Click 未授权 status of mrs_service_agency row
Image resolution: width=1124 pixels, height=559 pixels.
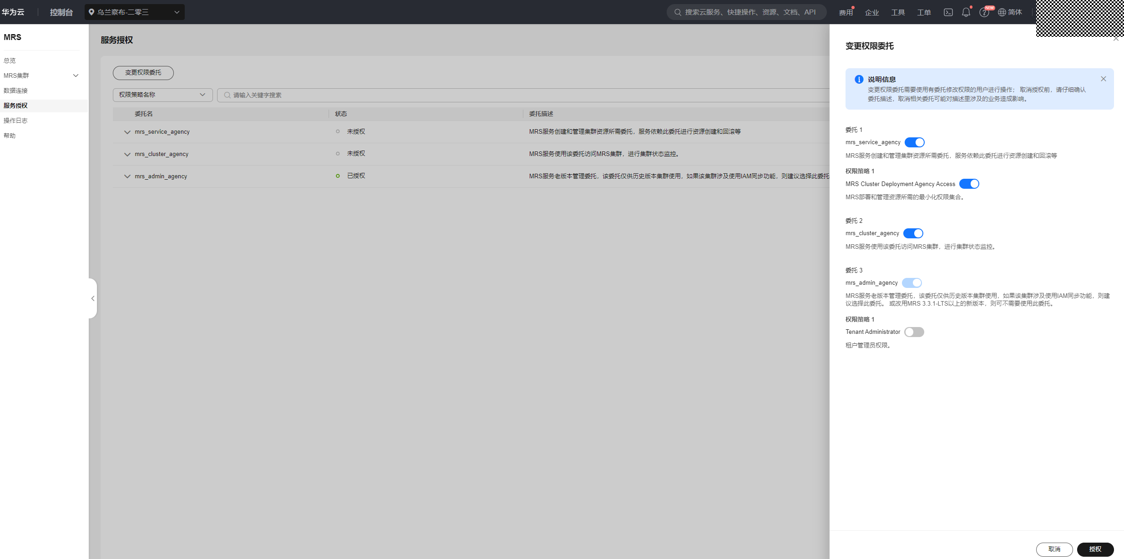coord(356,131)
